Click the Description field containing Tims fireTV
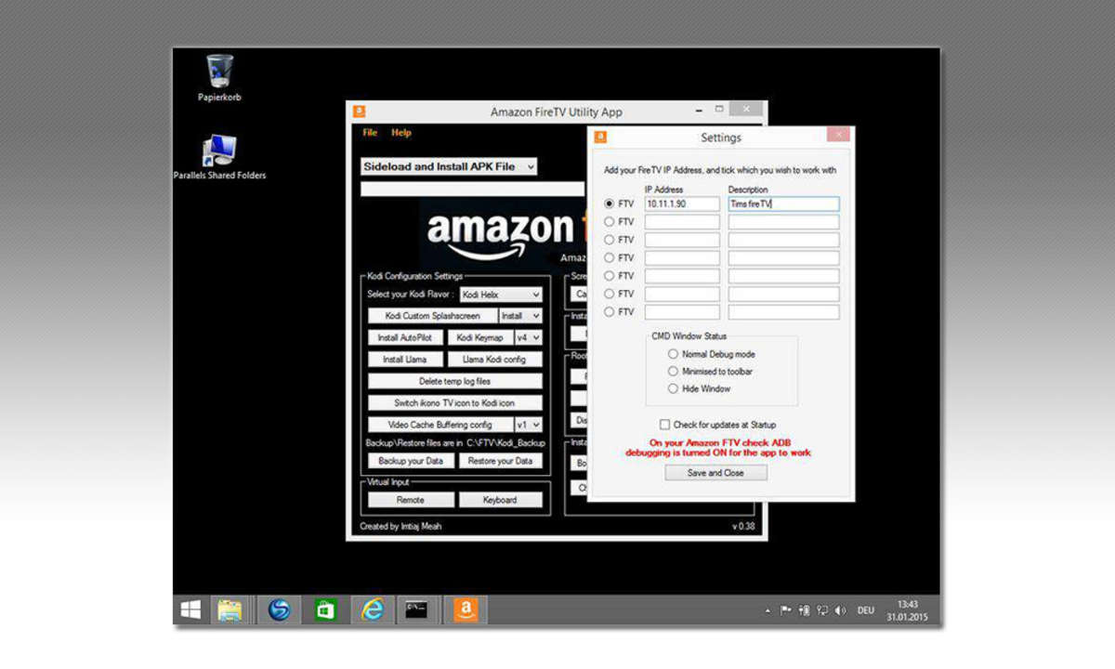This screenshot has width=1115, height=669. point(783,203)
